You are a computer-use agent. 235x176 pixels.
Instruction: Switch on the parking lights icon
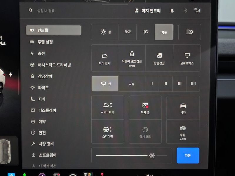[x=127, y=32]
